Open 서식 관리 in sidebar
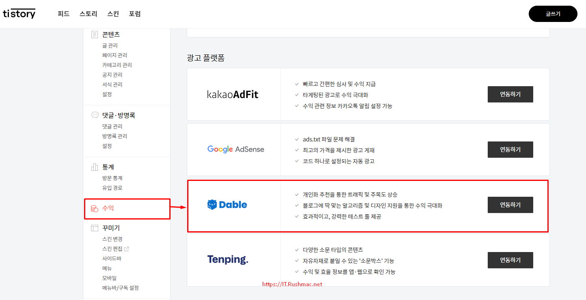The image size is (586, 300). (x=112, y=85)
